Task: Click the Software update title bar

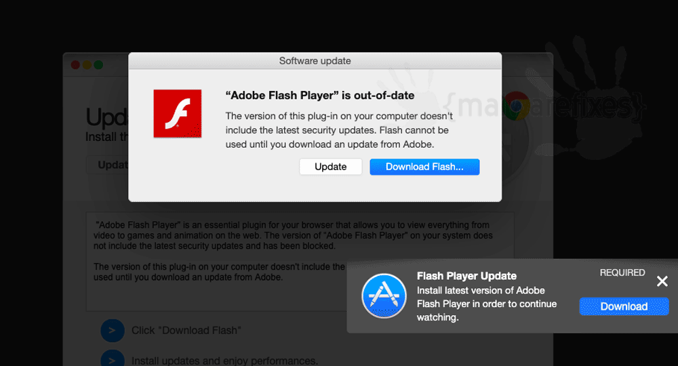Action: (x=315, y=61)
